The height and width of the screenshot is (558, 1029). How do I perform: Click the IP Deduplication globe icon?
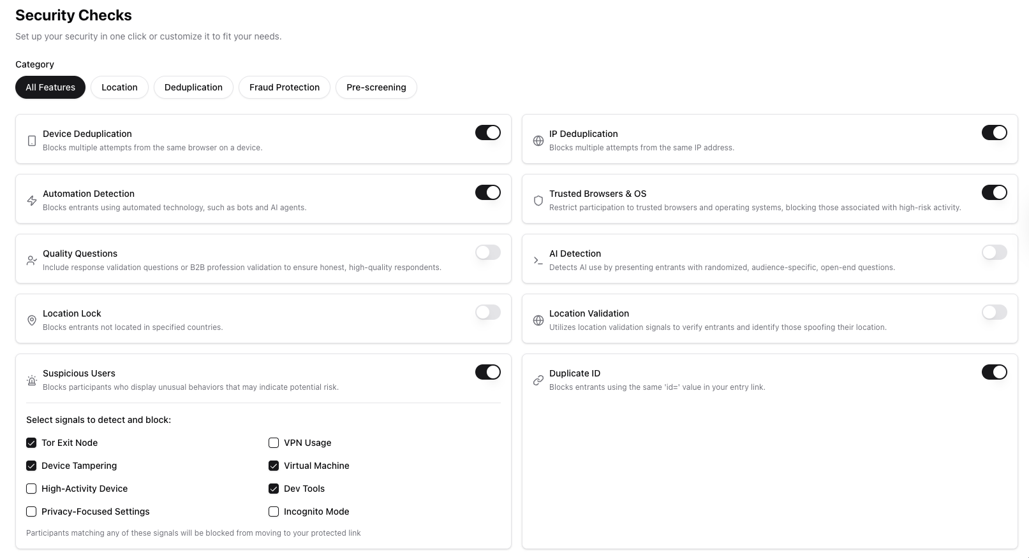[538, 141]
